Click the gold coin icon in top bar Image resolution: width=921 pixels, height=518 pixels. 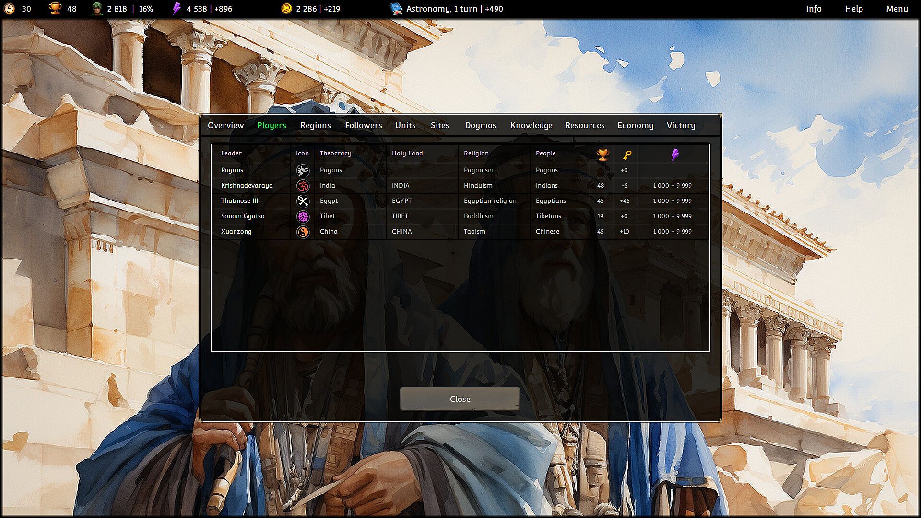(286, 9)
